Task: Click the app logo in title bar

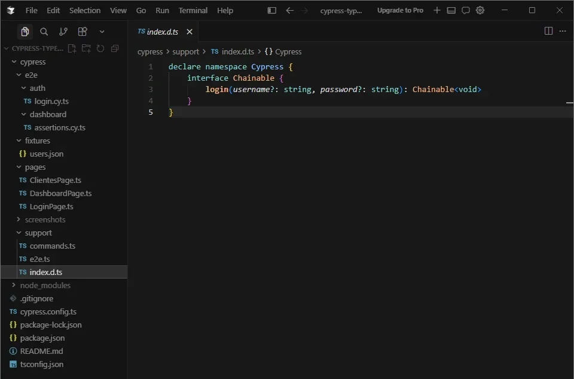Action: [x=11, y=11]
